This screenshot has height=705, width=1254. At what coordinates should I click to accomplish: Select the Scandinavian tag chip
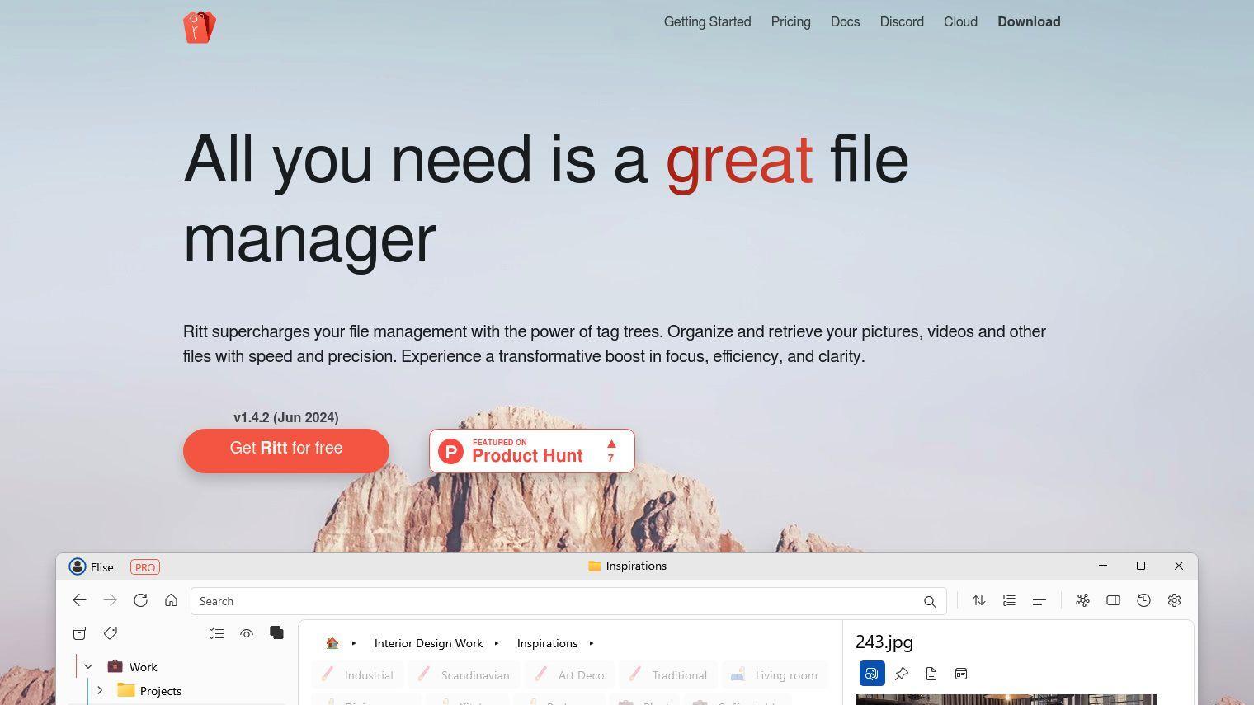[464, 675]
